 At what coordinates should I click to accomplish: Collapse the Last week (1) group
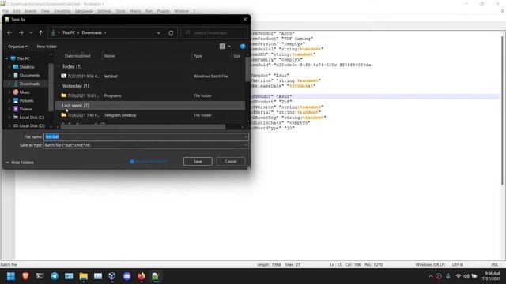point(59,106)
